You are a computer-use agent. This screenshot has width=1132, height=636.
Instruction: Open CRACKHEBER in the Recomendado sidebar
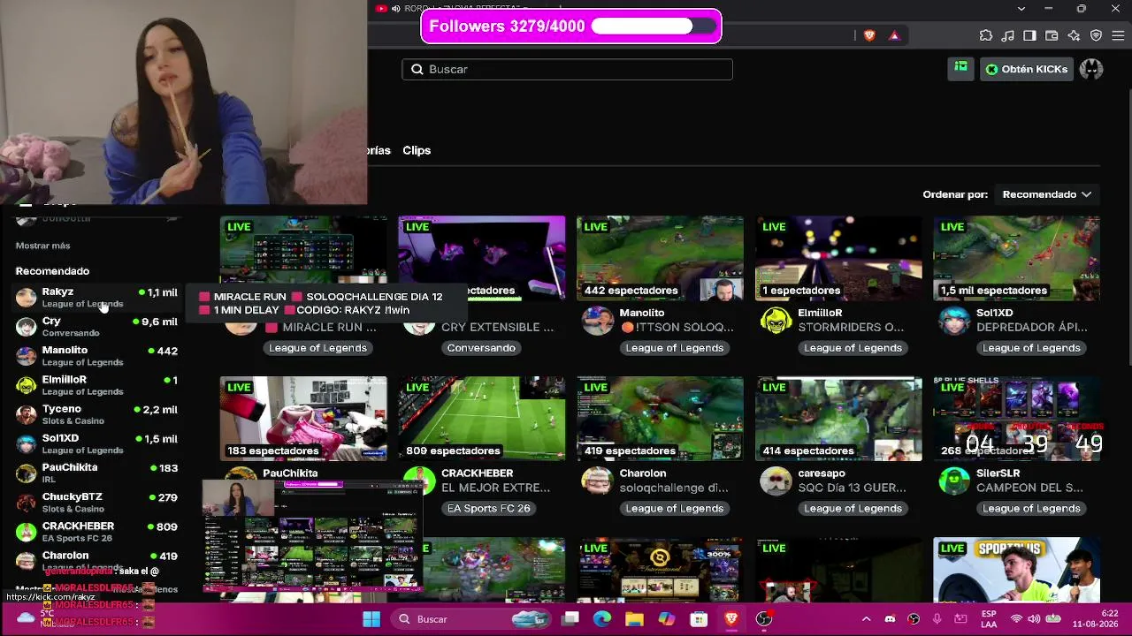(x=97, y=532)
